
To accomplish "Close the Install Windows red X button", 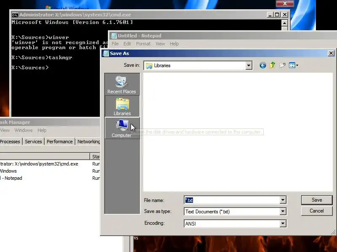I will tap(285, 3).
